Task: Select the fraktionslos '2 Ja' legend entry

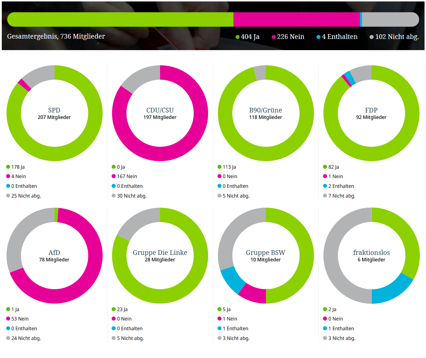Action: [330, 309]
